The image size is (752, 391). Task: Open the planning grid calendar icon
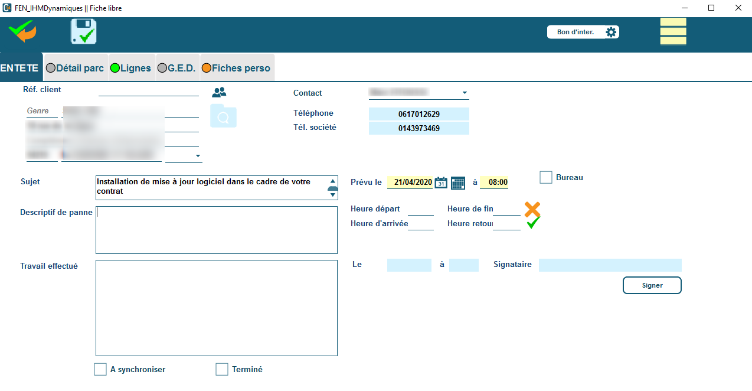click(458, 183)
